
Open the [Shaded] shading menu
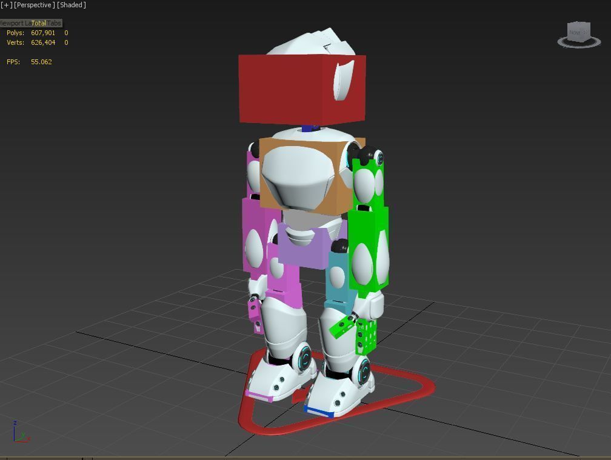click(72, 5)
